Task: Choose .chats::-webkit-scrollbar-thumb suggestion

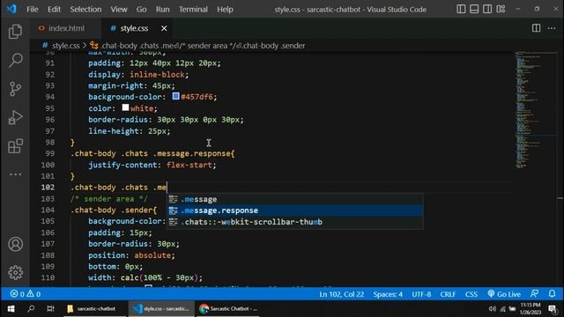Action: click(x=295, y=222)
